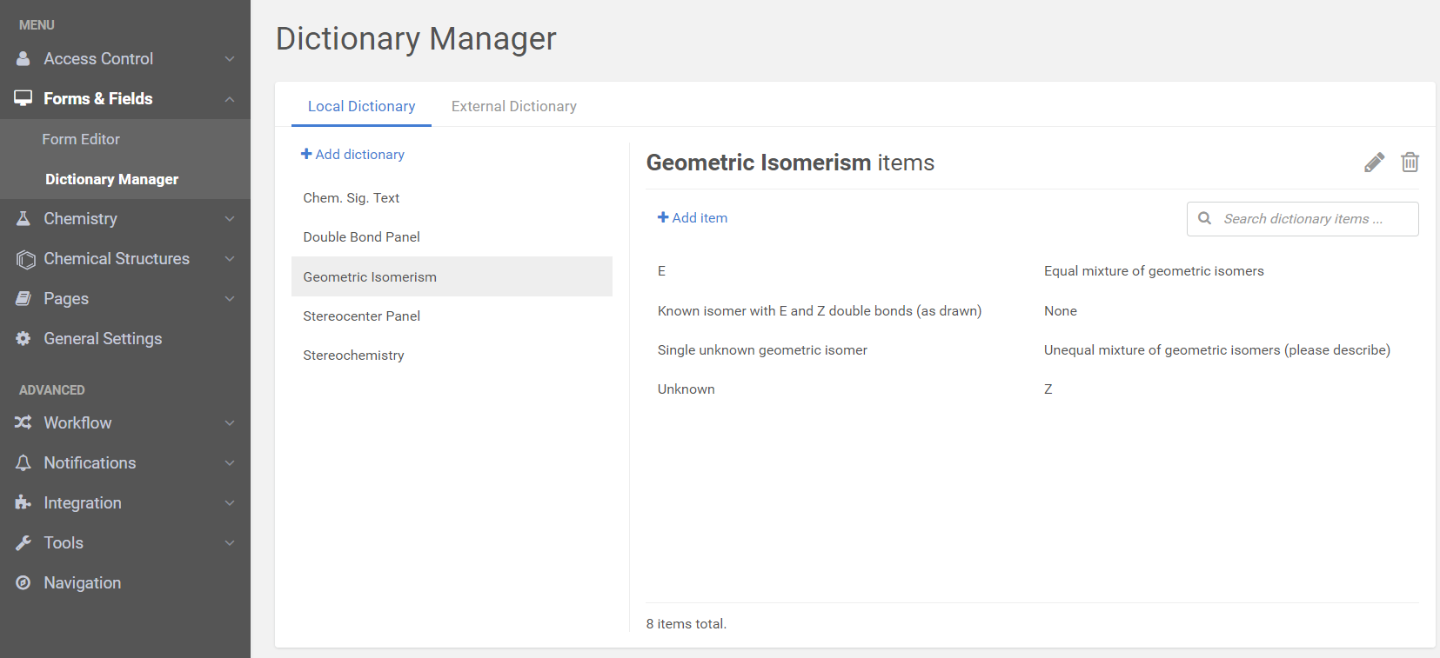Click the plus icon before Add item
Screen dimensions: 1440x658
(x=663, y=217)
